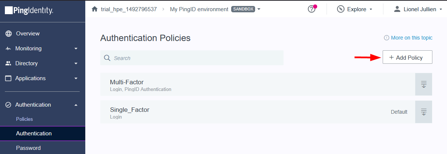Expand the Multi-Factor policy details
Image resolution: width=447 pixels, height=154 pixels.
coord(424,84)
